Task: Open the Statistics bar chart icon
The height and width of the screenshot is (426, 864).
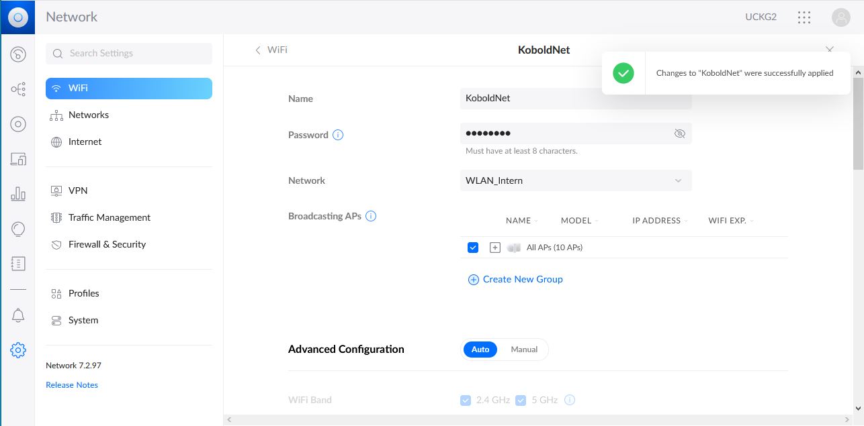Action: 18,194
